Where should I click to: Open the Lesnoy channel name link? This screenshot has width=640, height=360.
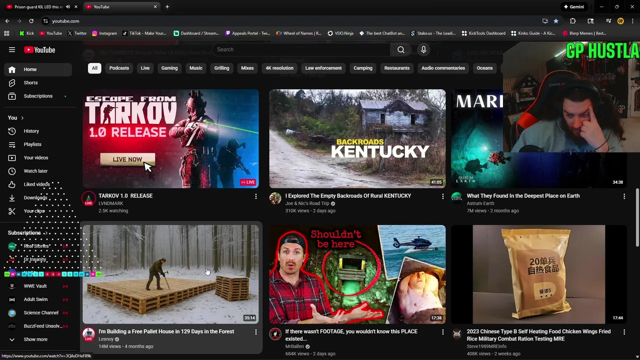[x=106, y=339]
